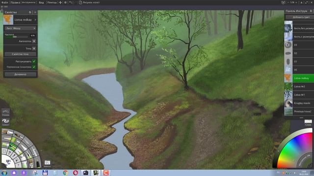Toggle the Тень checkbox

(x=34, y=48)
